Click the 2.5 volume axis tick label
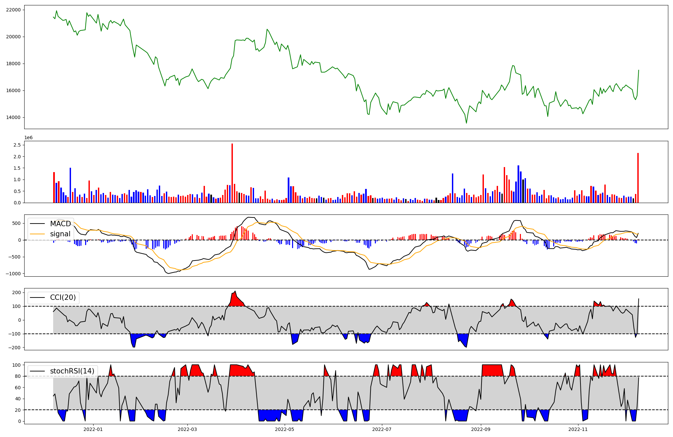673x437 pixels. [x=17, y=145]
